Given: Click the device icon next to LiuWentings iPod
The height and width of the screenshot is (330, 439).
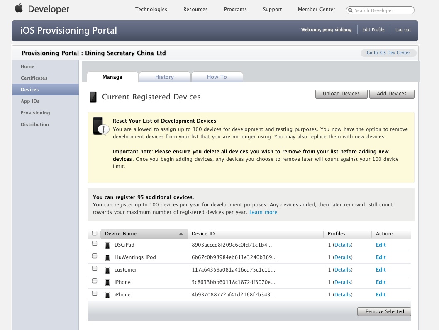Looking at the screenshot, I should (107, 257).
